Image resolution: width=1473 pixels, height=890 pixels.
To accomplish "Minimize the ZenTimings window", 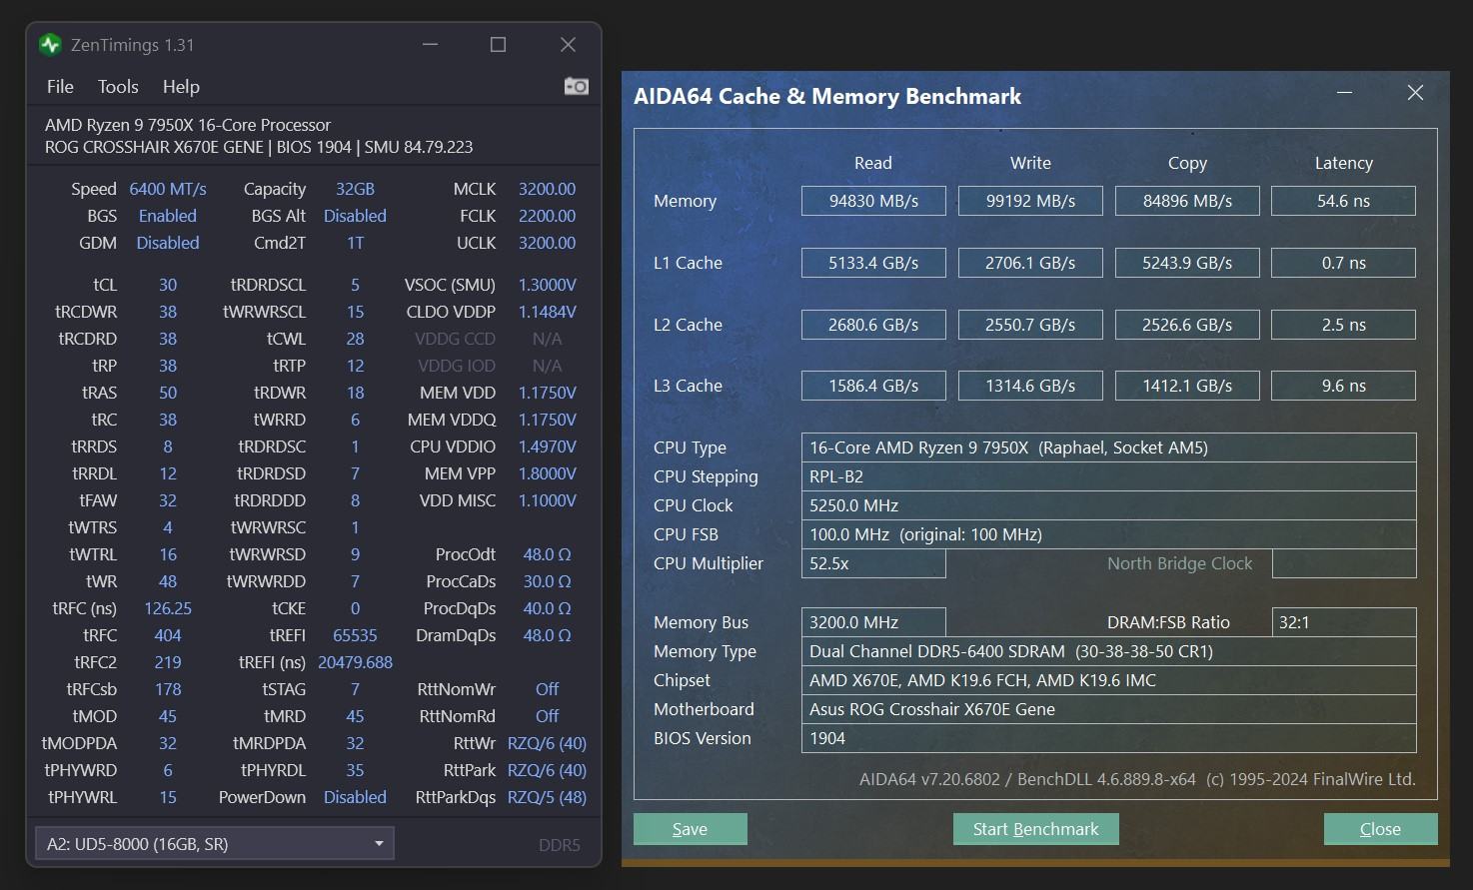I will tap(431, 45).
